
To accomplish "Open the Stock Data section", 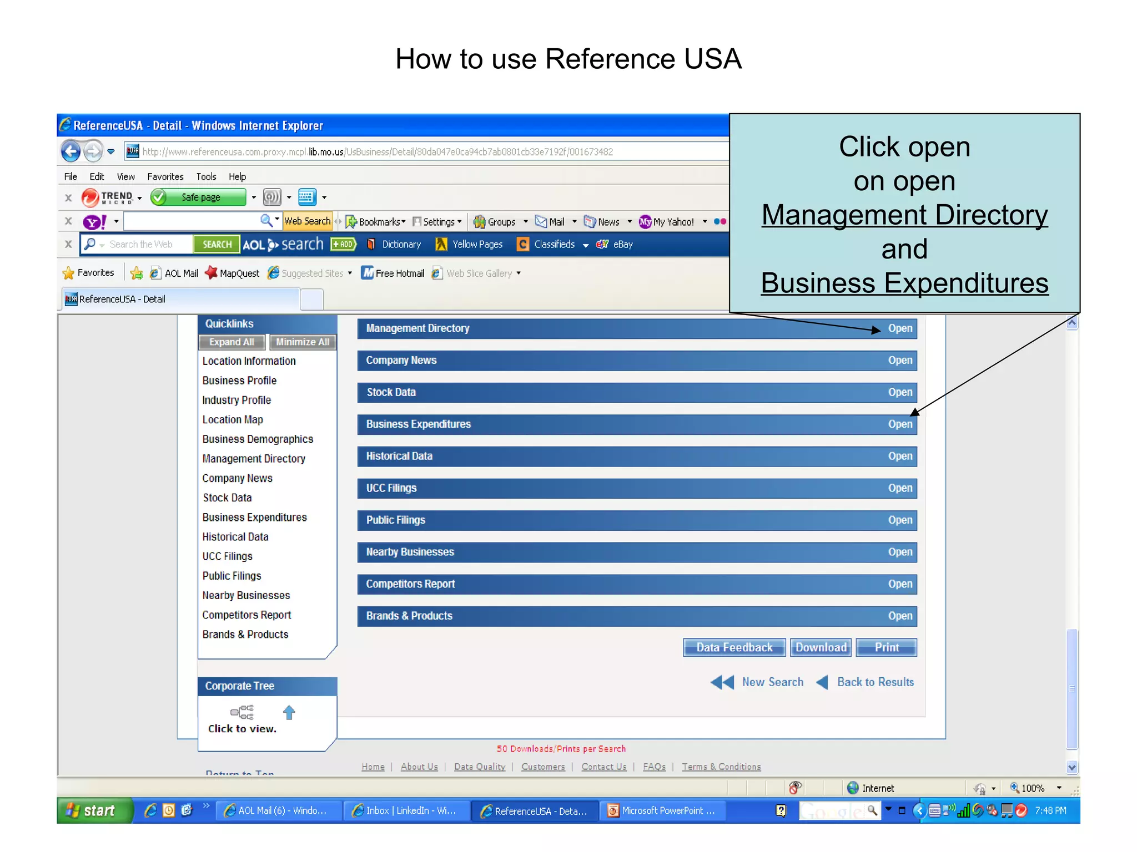I will click(900, 392).
